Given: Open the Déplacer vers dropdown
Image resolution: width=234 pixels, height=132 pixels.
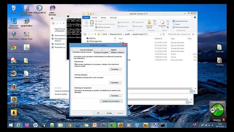Looking at the screenshot, I should point(130,22).
